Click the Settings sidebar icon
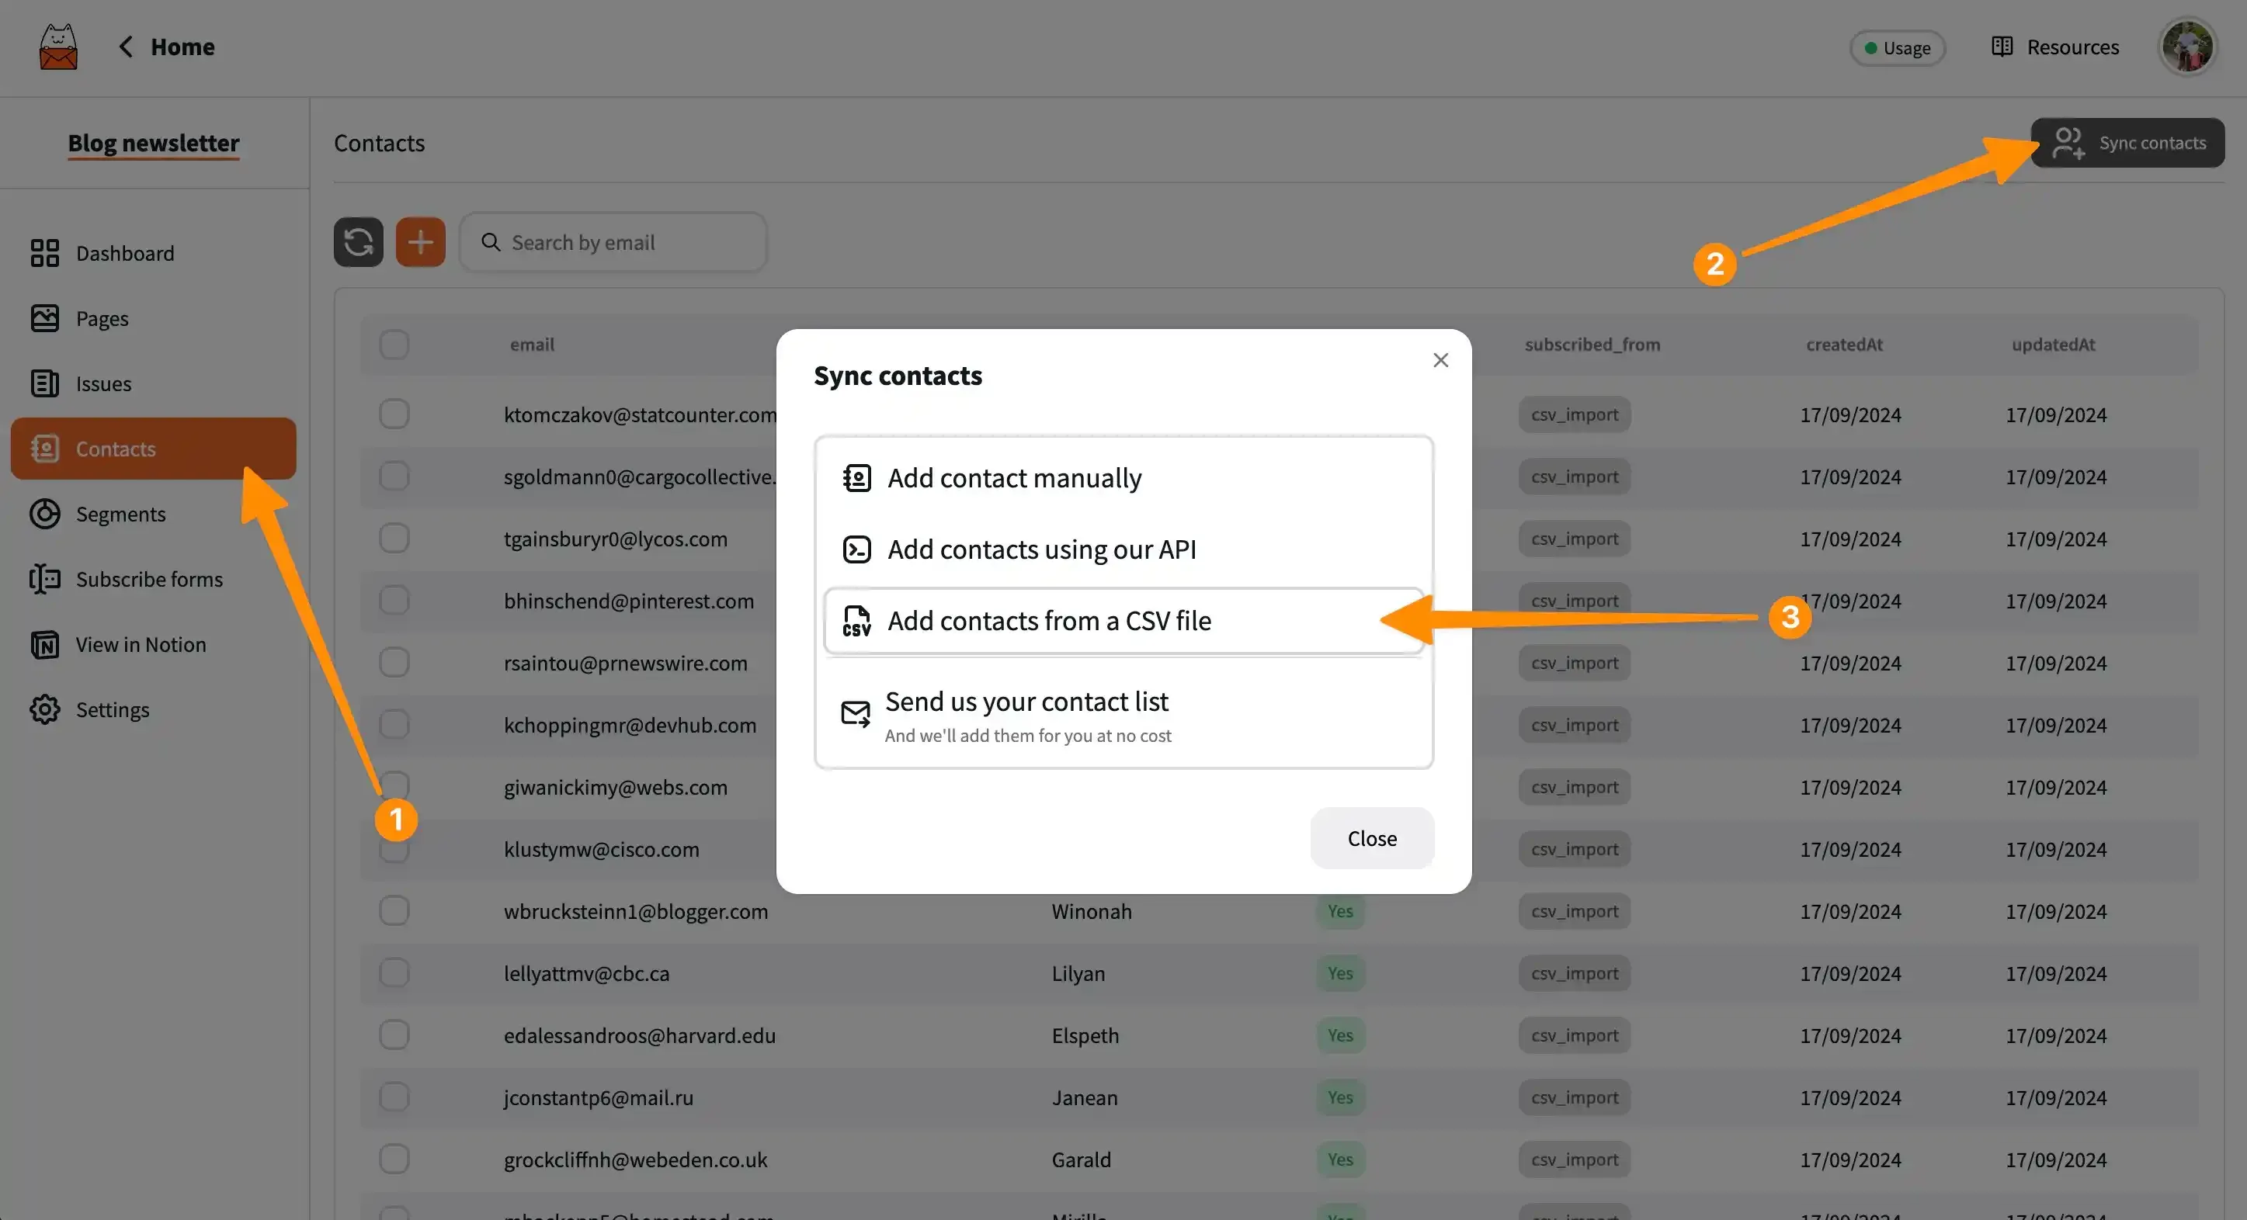 click(43, 708)
